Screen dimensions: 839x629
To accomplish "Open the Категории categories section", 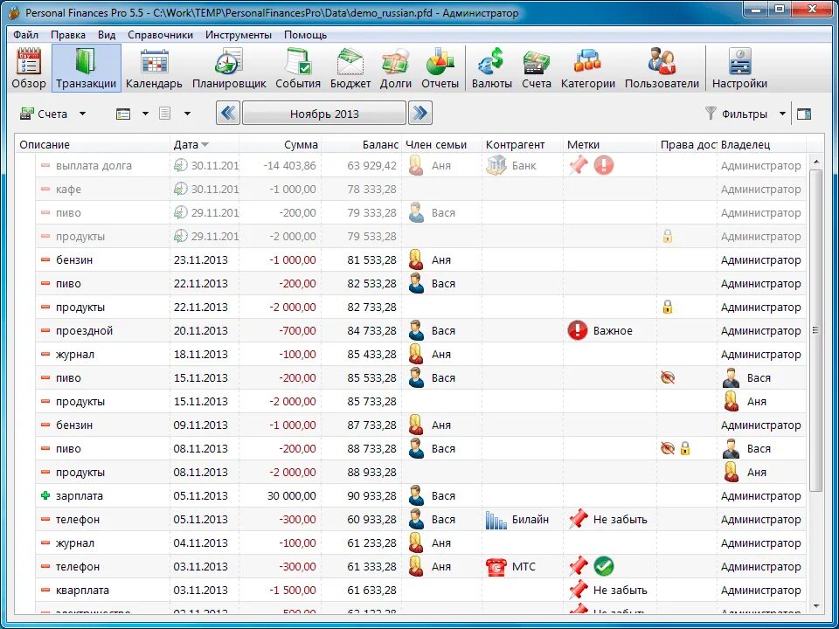I will click(587, 68).
